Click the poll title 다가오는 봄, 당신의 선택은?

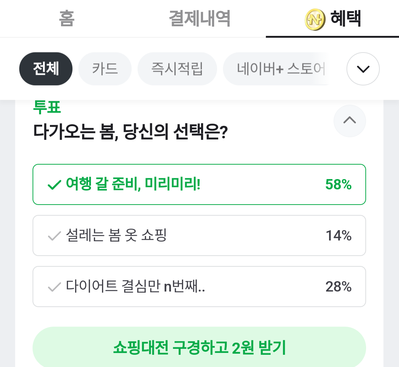(130, 132)
